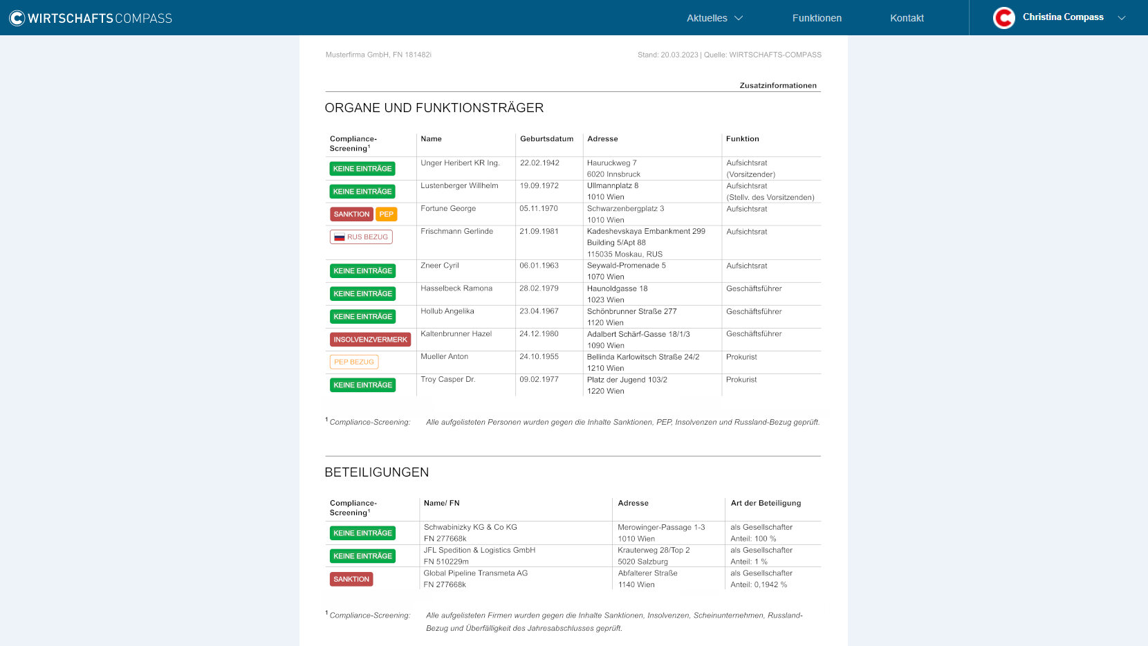
Task: Click the name Mueller Anton
Action: click(x=444, y=357)
